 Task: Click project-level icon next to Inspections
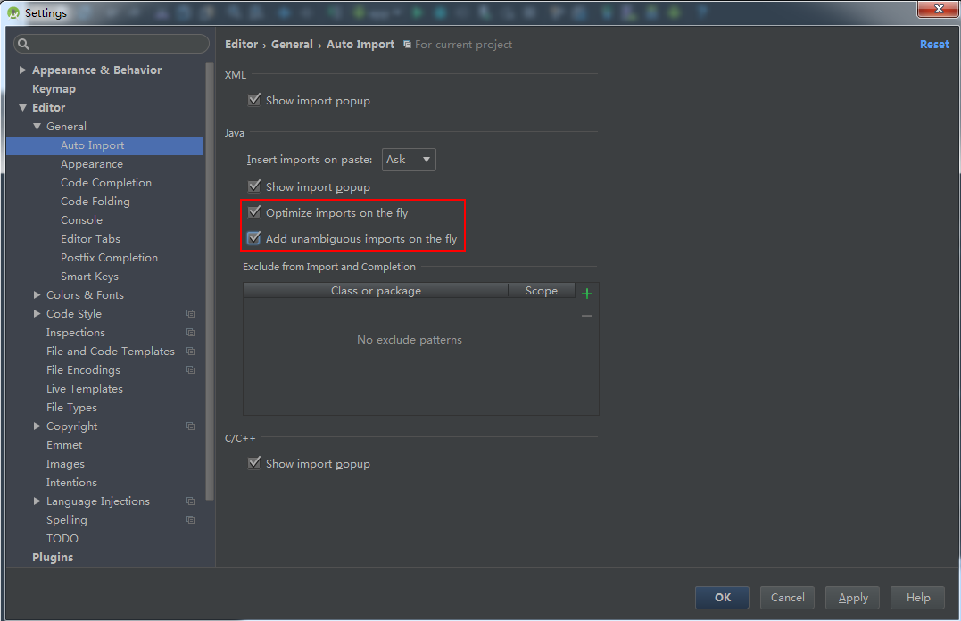pos(191,332)
